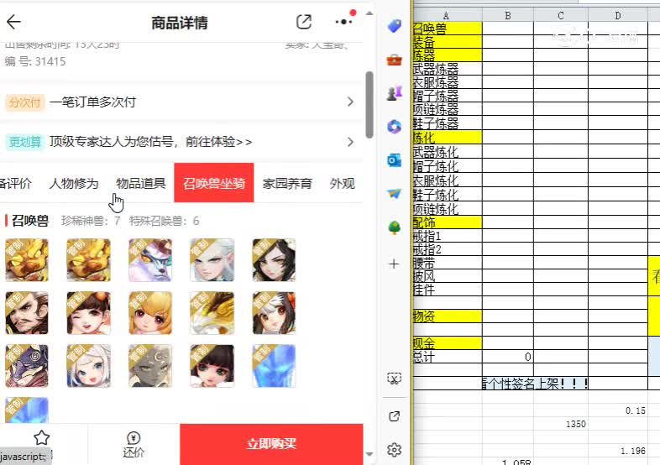The width and height of the screenshot is (660, 465).
Task: Open the screenshot scissors icon
Action: pyautogui.click(x=394, y=379)
